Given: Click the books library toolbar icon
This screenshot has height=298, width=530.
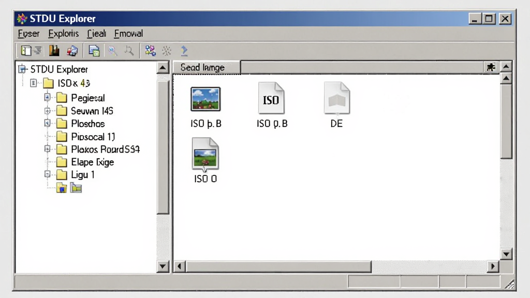Looking at the screenshot, I should (x=54, y=51).
